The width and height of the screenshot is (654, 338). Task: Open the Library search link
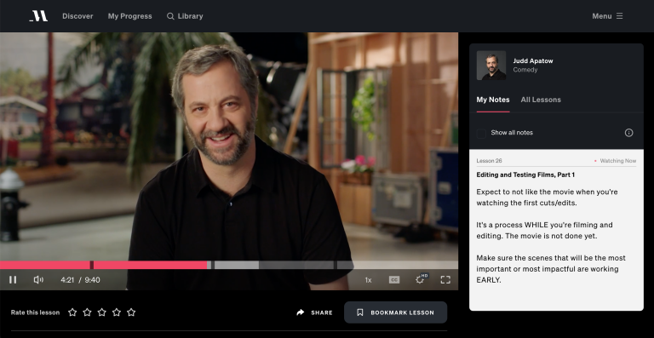pyautogui.click(x=185, y=16)
